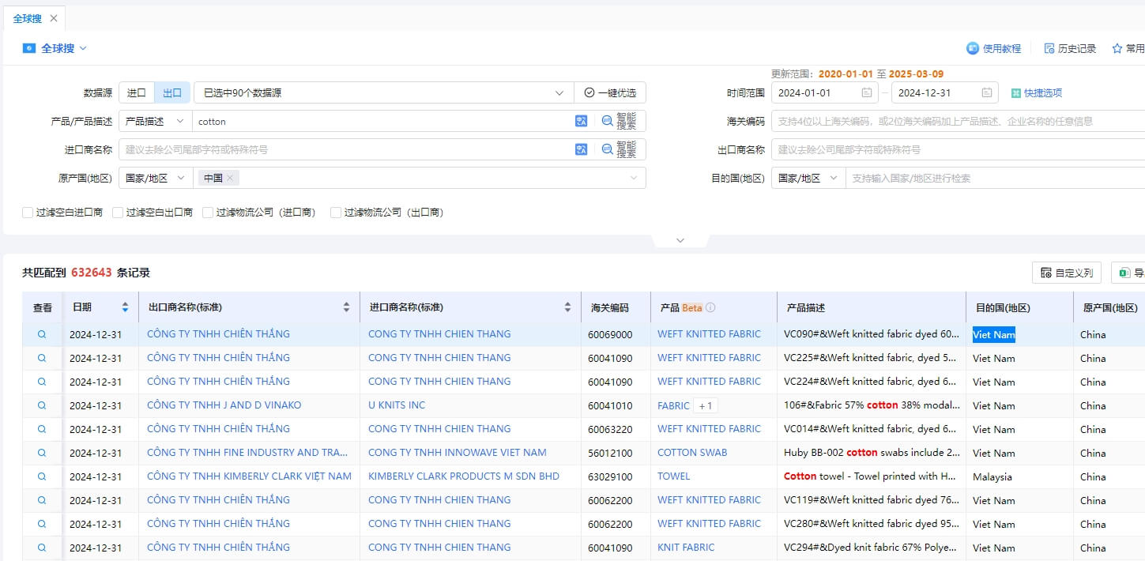Viewport: 1145px width, 561px height.
Task: View details icon for U KNITS INC row
Action: (42, 405)
